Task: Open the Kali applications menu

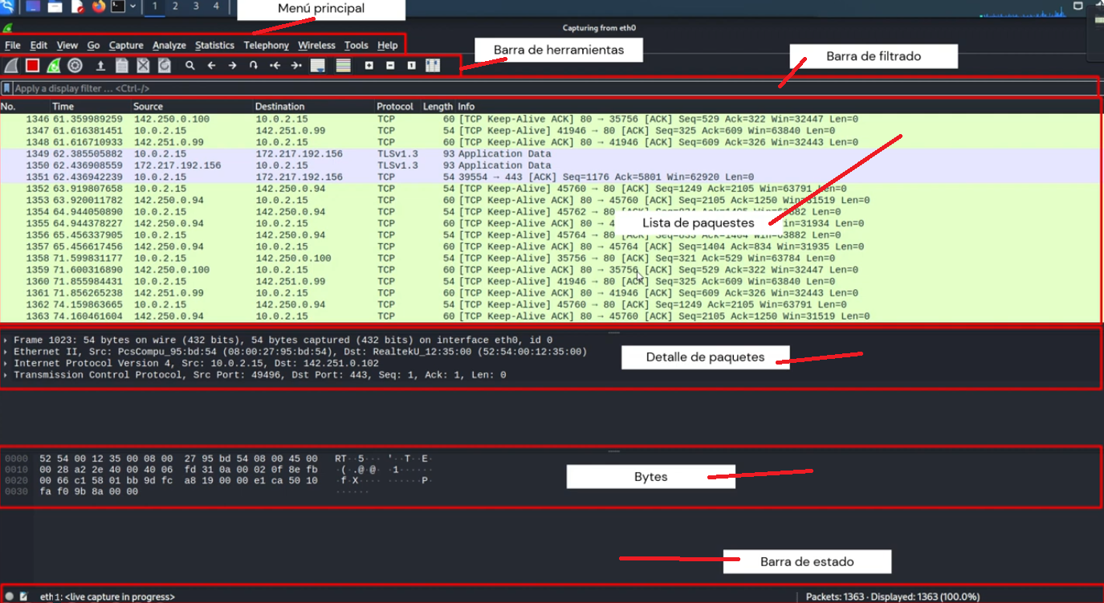Action: 6,7
